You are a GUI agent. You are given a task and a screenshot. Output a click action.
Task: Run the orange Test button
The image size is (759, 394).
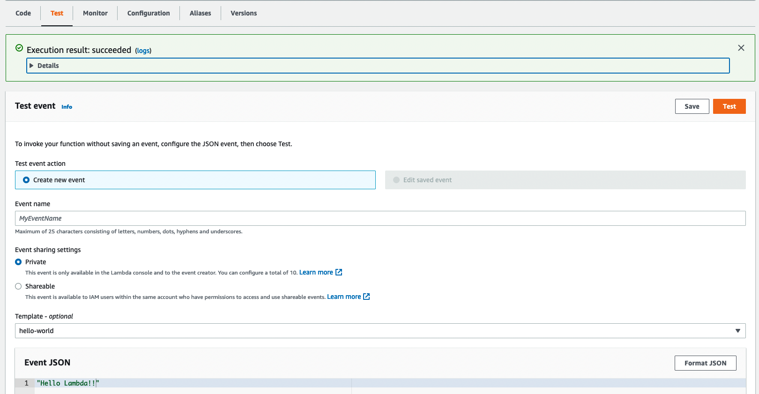coord(729,106)
